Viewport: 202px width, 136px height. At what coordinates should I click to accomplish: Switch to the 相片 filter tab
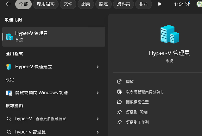pos(143,4)
